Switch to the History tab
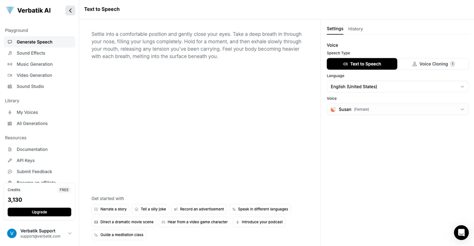474x246 pixels. (x=355, y=28)
